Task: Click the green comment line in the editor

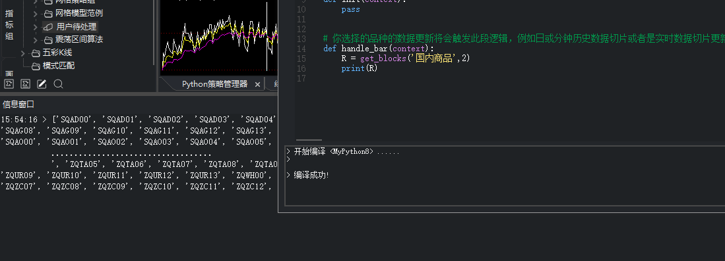Action: [524, 39]
